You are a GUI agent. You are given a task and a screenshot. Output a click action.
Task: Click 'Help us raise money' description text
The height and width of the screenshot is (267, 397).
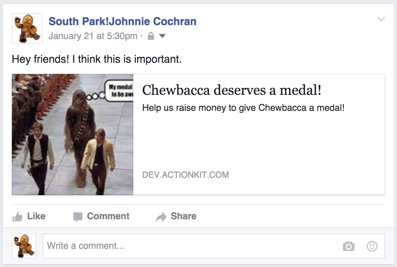243,108
